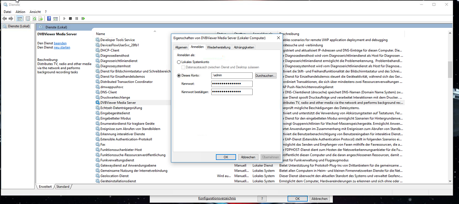Click the vertical scrollbar thumb of the services list

pos(450,70)
